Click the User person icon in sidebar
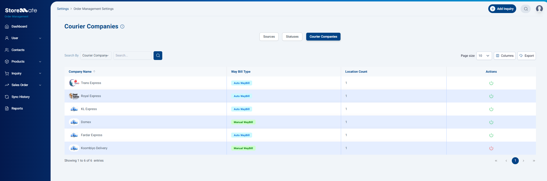 (x=7, y=38)
